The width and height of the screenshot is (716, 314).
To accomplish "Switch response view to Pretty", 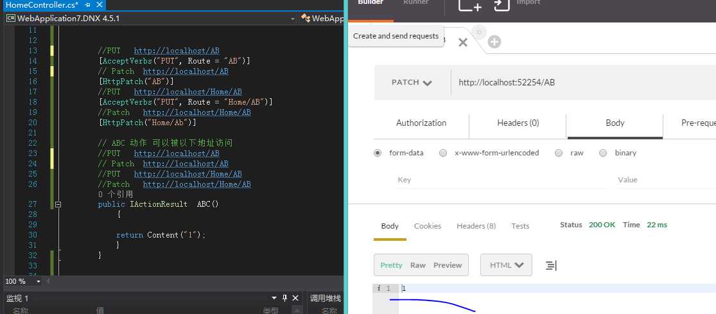I will pyautogui.click(x=391, y=265).
